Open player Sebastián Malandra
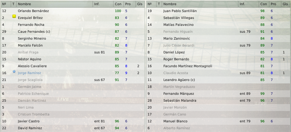The width and height of the screenshot is (291, 132). pos(180,100)
